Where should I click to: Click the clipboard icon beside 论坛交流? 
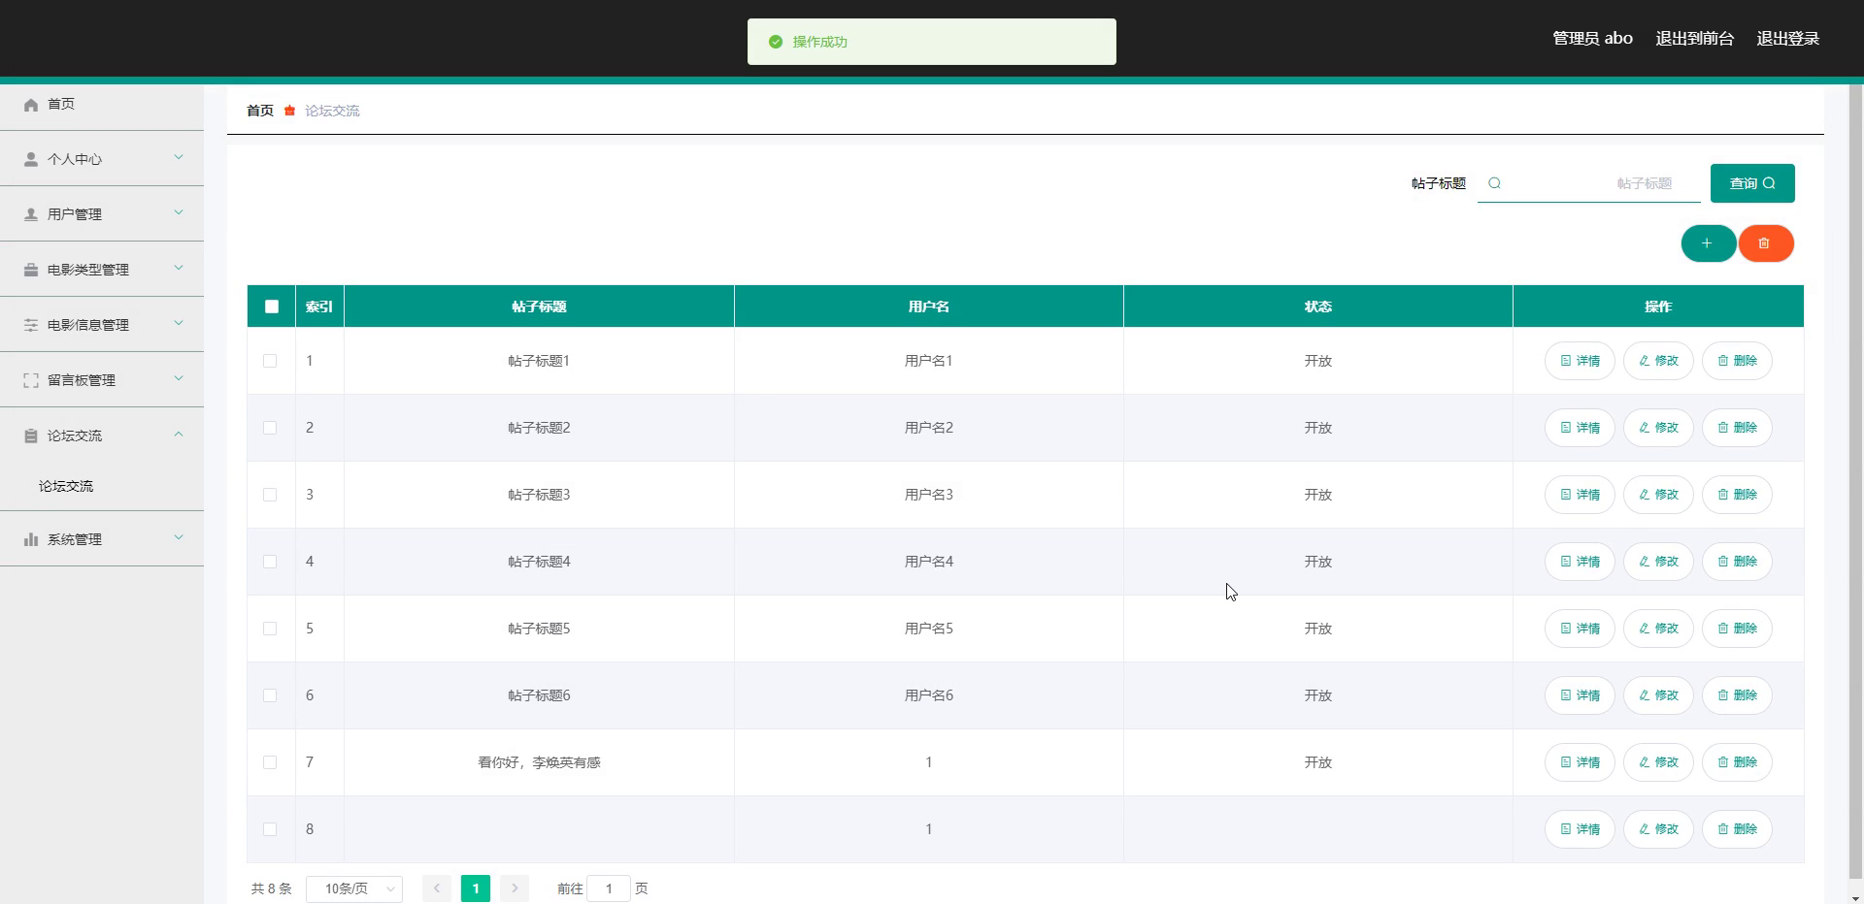(31, 436)
